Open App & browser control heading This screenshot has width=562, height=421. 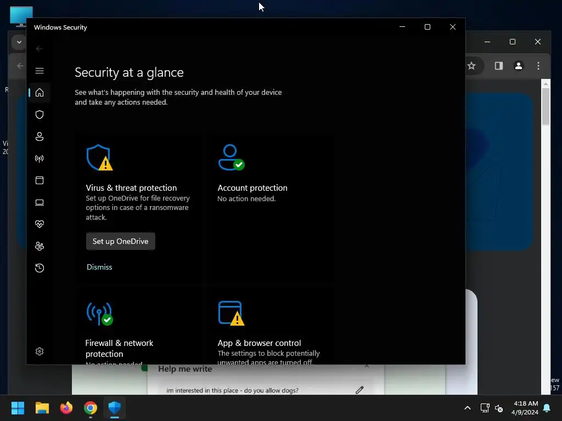(x=259, y=343)
